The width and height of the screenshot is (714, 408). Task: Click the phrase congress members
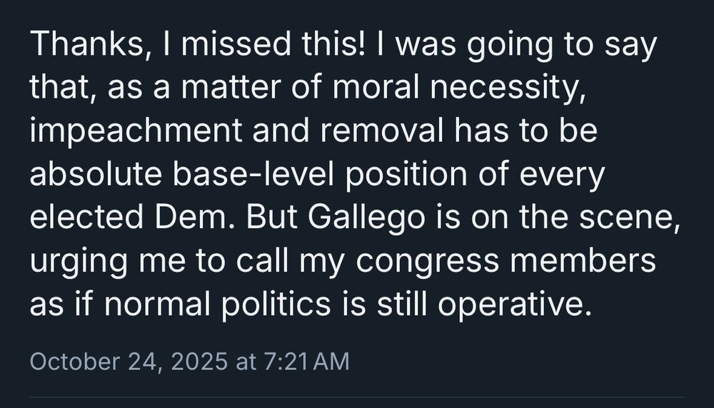point(505,262)
